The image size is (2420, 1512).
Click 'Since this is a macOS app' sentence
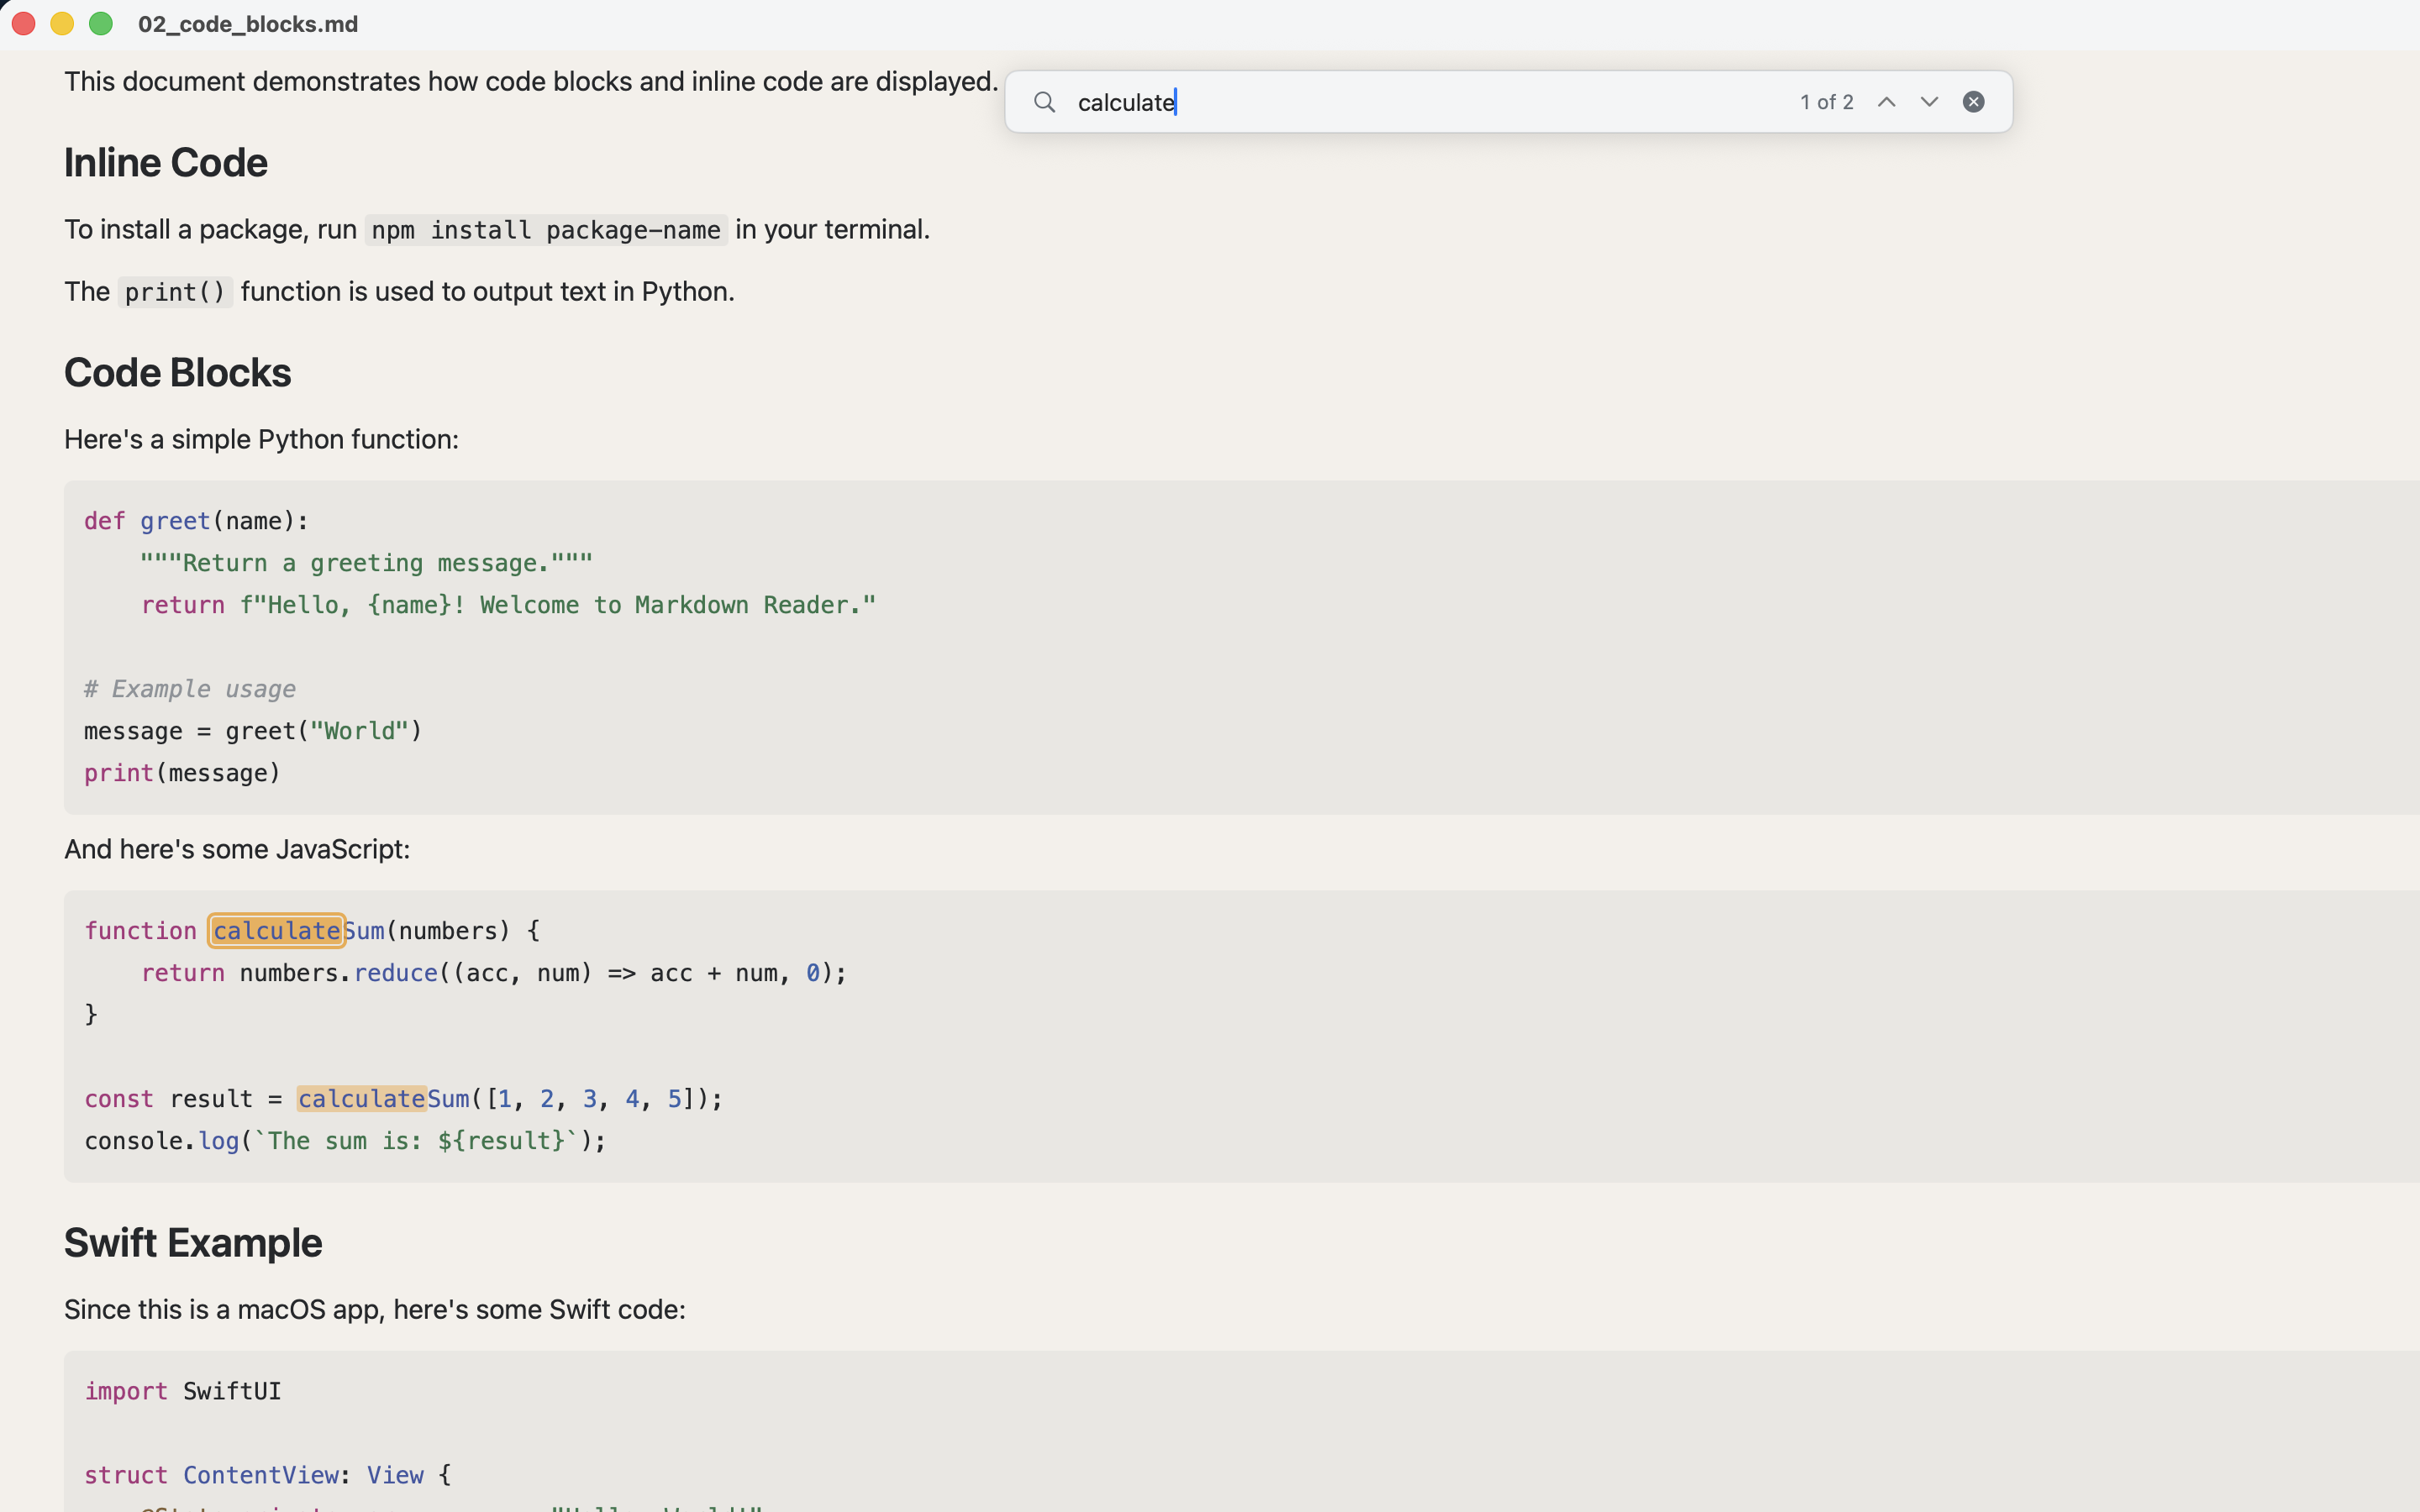click(x=375, y=1310)
